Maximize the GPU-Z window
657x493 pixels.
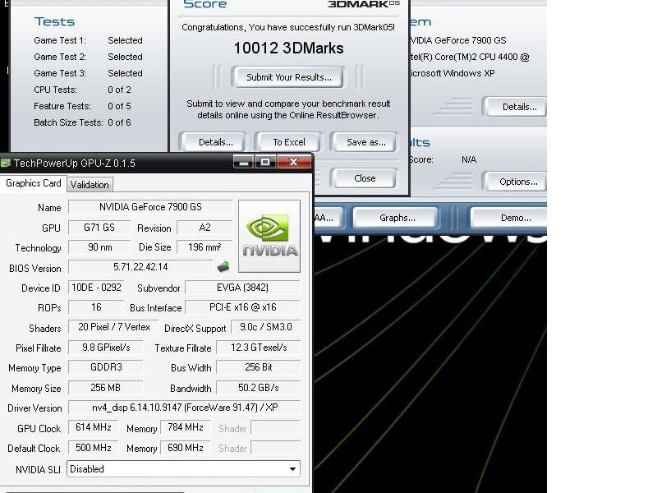265,162
